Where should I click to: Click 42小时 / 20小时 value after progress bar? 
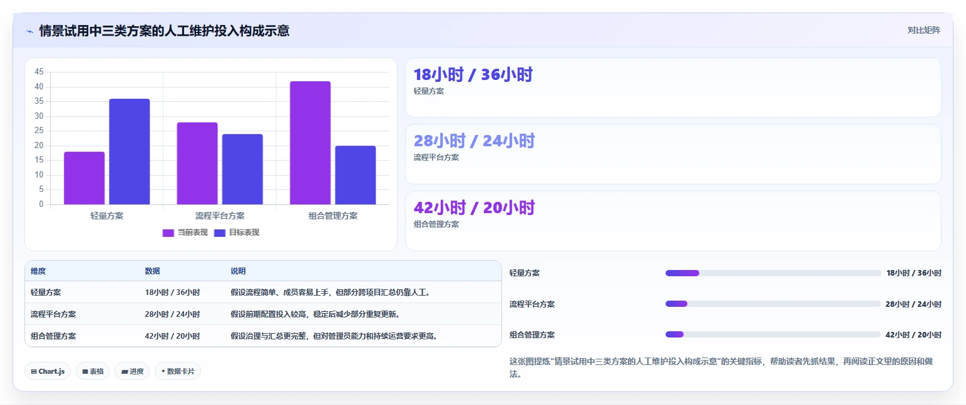tap(913, 335)
